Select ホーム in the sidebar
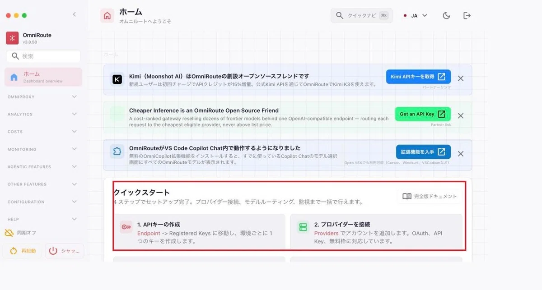Viewport: 542px width, 290px height. point(43,77)
